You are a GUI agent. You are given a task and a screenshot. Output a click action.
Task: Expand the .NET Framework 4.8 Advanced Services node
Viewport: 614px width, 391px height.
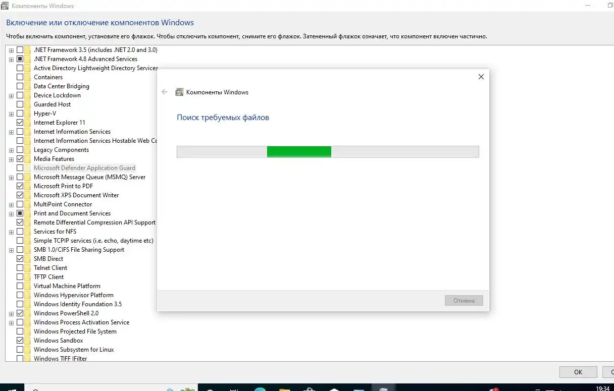11,60
